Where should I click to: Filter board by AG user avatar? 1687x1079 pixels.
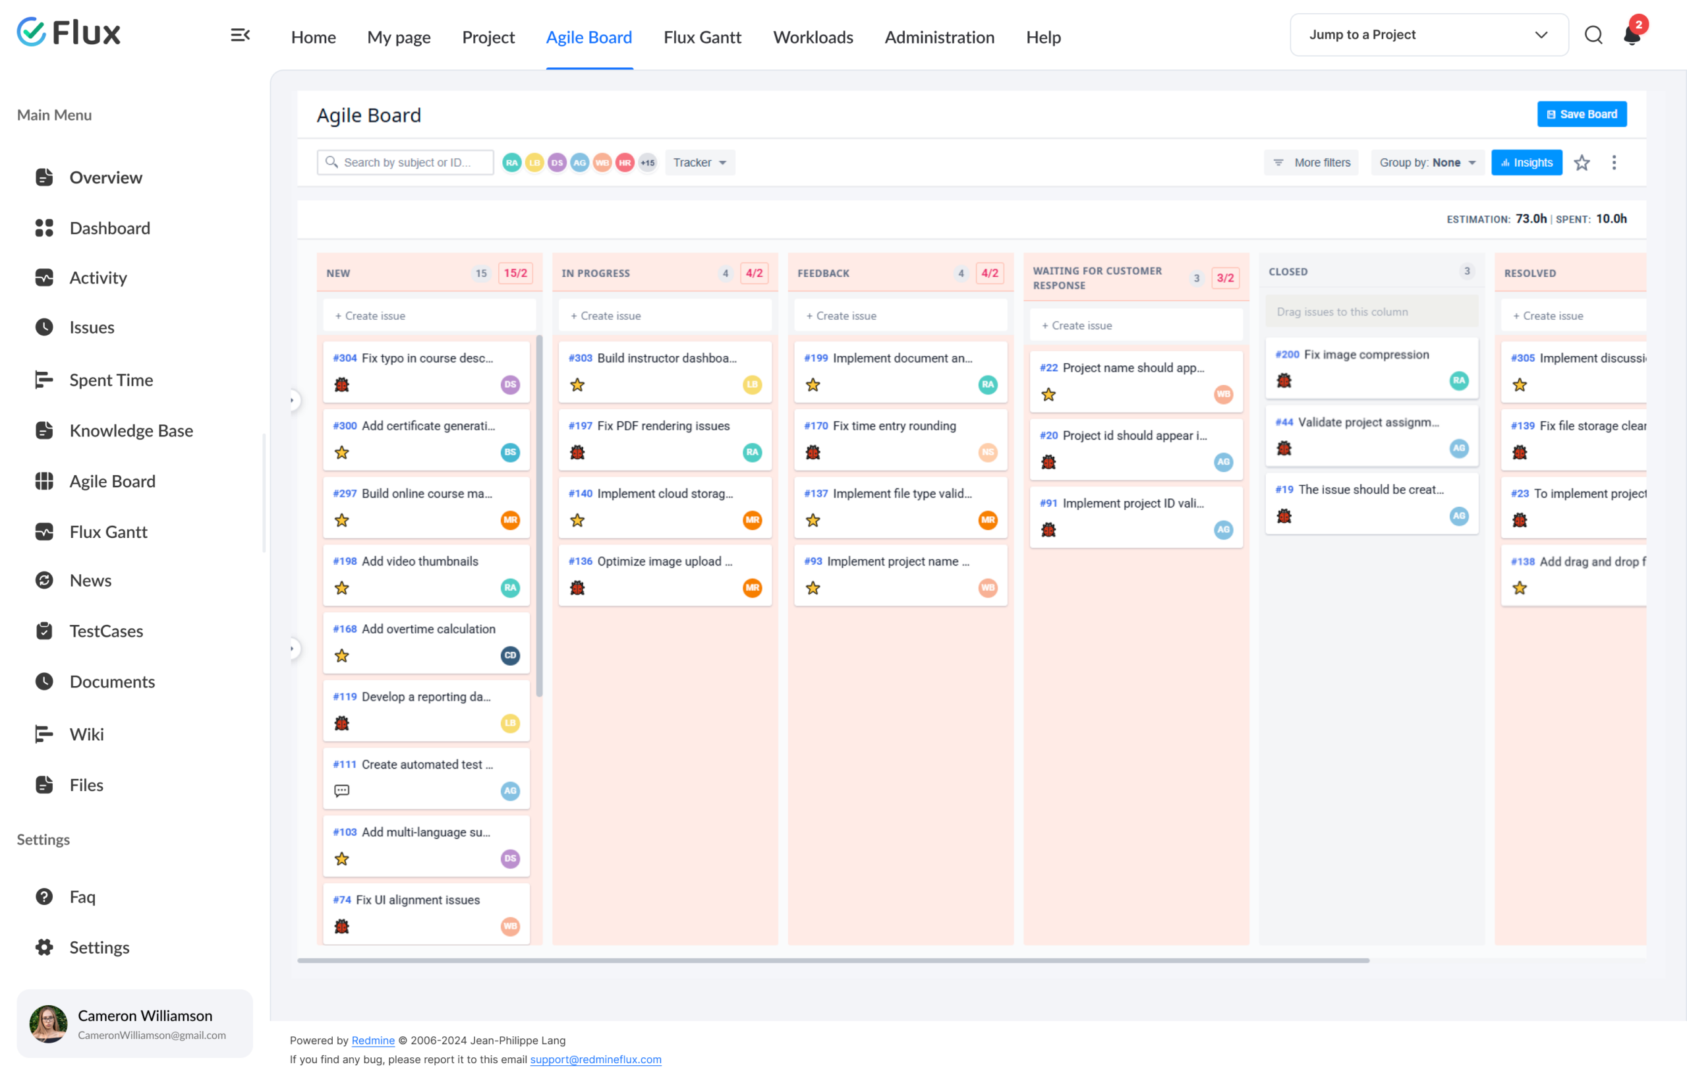[x=579, y=163]
